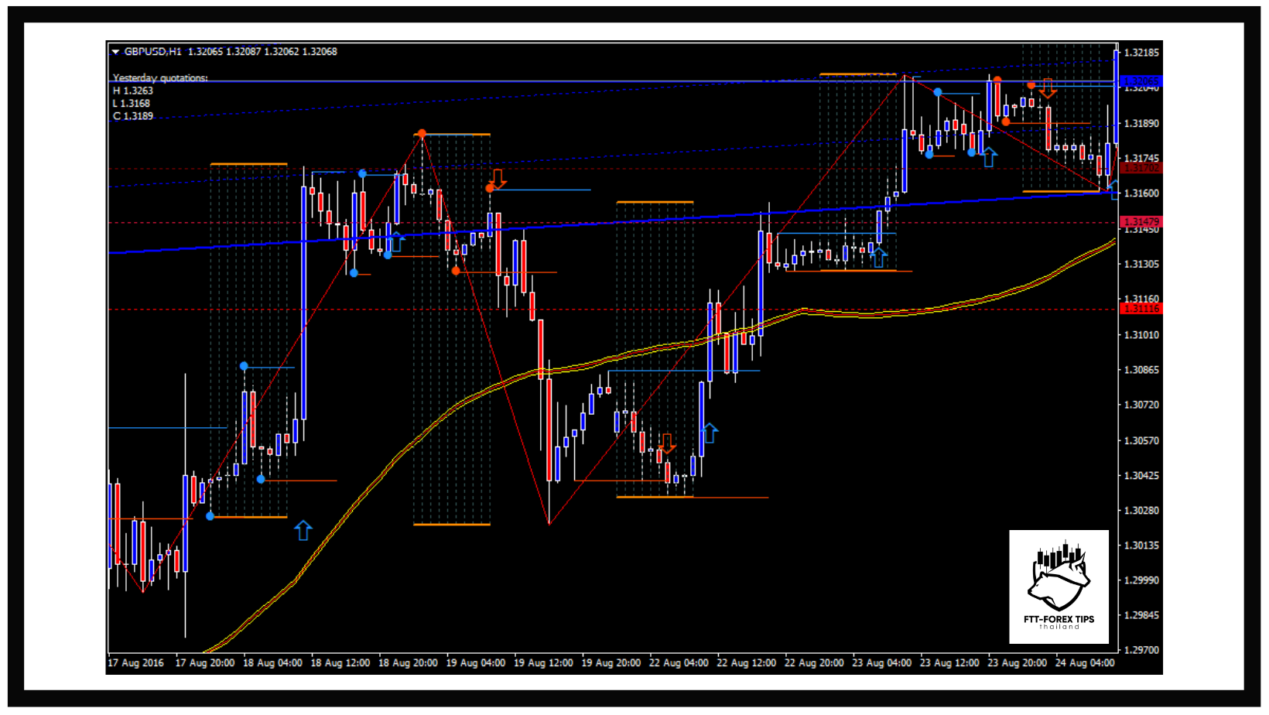
Task: Click the "18 Aug 20:00" time axis label
Action: 408,663
